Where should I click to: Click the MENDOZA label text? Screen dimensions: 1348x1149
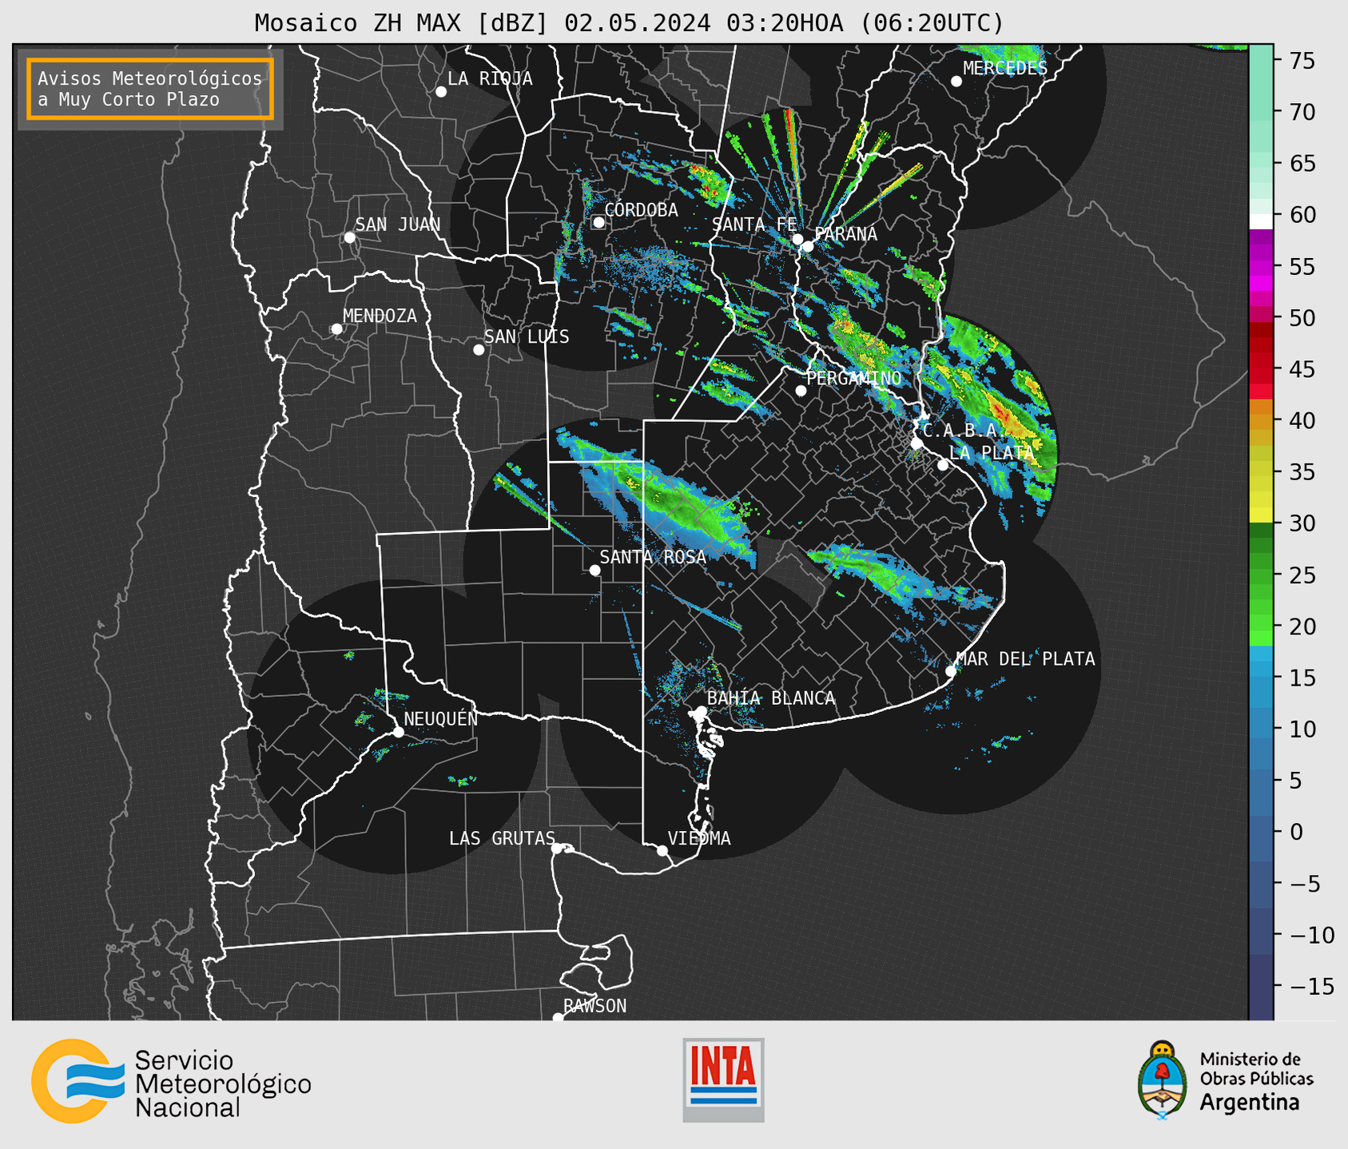(x=380, y=316)
